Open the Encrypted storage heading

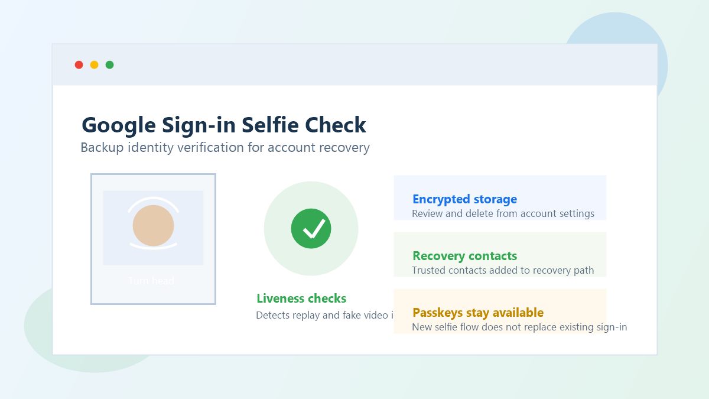(x=464, y=199)
